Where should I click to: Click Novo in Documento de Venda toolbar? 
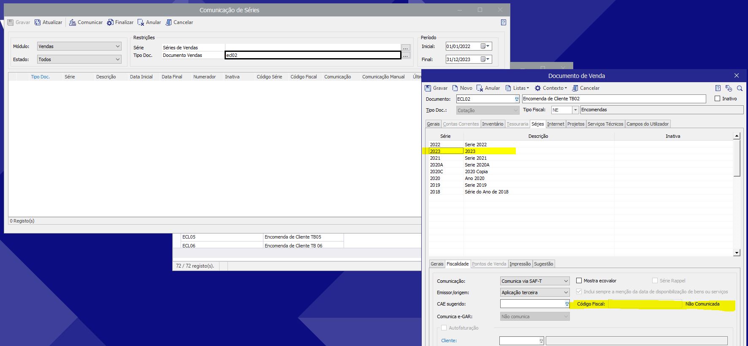pyautogui.click(x=462, y=88)
